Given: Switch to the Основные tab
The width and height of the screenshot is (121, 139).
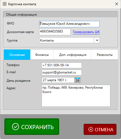Looking at the screenshot, I should pyautogui.click(x=17, y=55).
